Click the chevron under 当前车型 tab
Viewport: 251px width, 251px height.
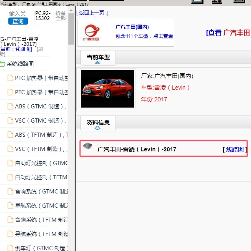98,63
